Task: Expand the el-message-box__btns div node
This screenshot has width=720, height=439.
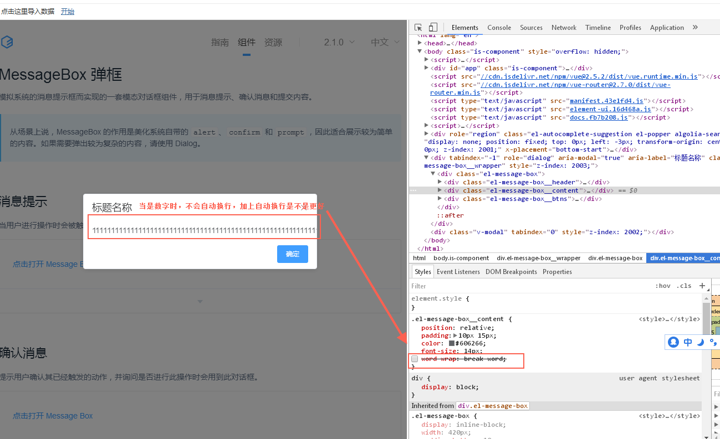Action: (440, 199)
